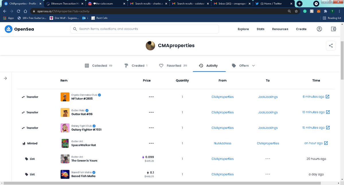The height and width of the screenshot is (185, 344).
Task: Open Explore menu
Action: click(x=243, y=29)
